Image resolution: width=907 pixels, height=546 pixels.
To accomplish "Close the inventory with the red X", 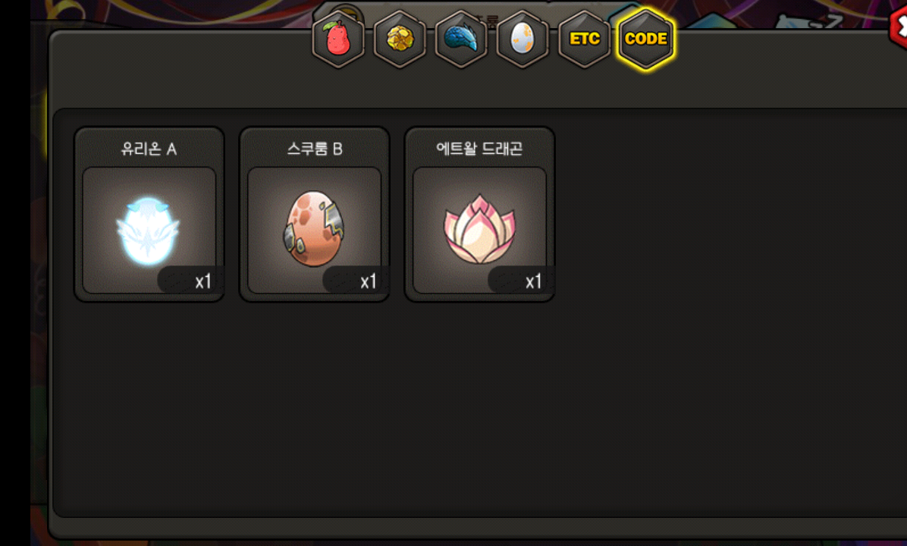I will click(x=899, y=26).
